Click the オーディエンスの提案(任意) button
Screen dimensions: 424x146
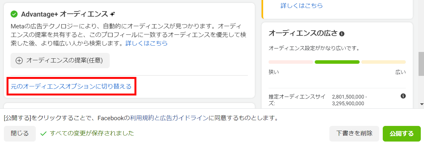coord(60,61)
